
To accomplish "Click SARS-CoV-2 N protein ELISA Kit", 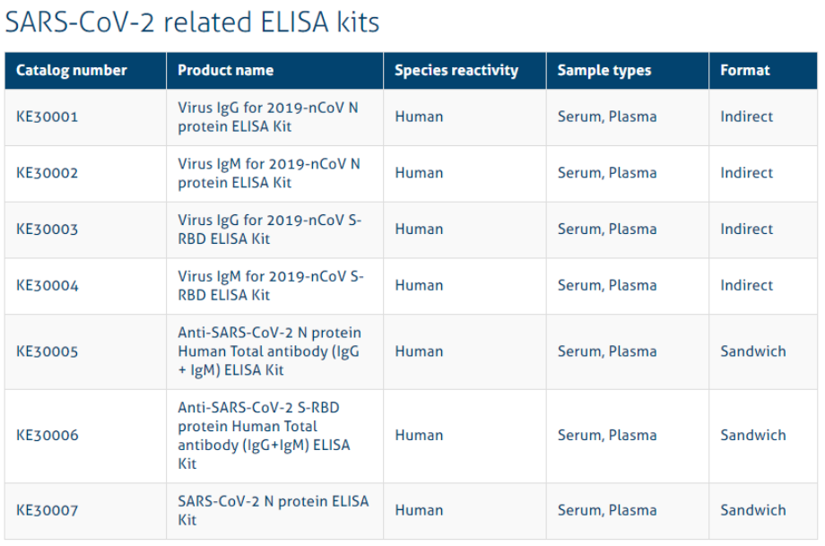I will pos(274,510).
